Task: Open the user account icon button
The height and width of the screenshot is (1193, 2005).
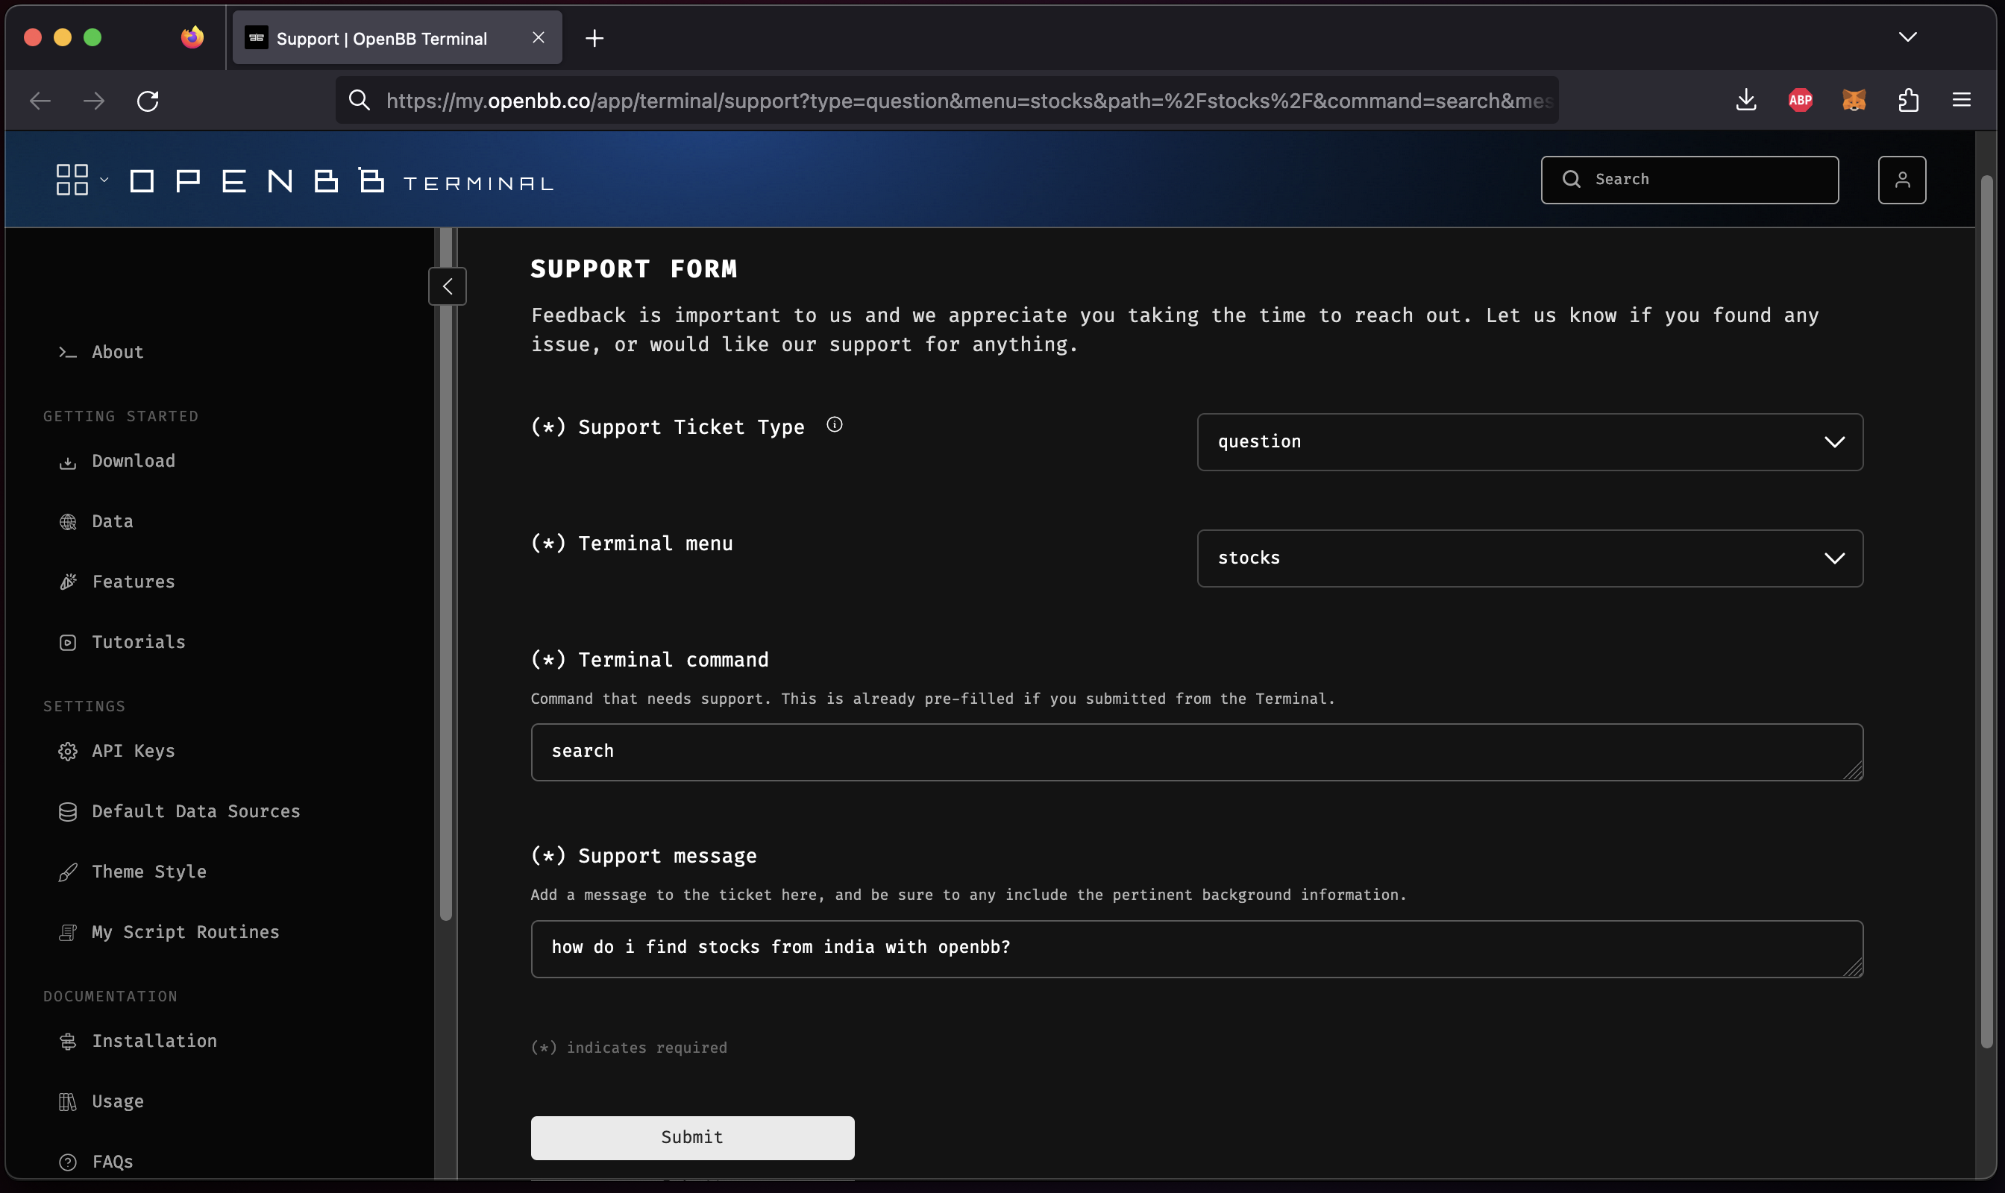Action: click(x=1901, y=180)
